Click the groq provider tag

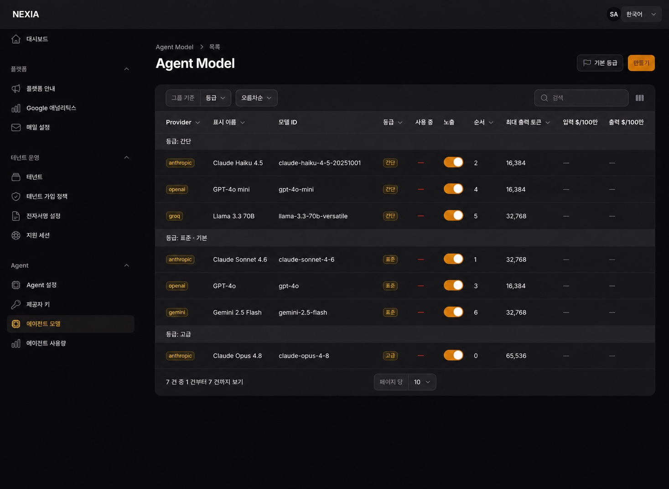(174, 216)
